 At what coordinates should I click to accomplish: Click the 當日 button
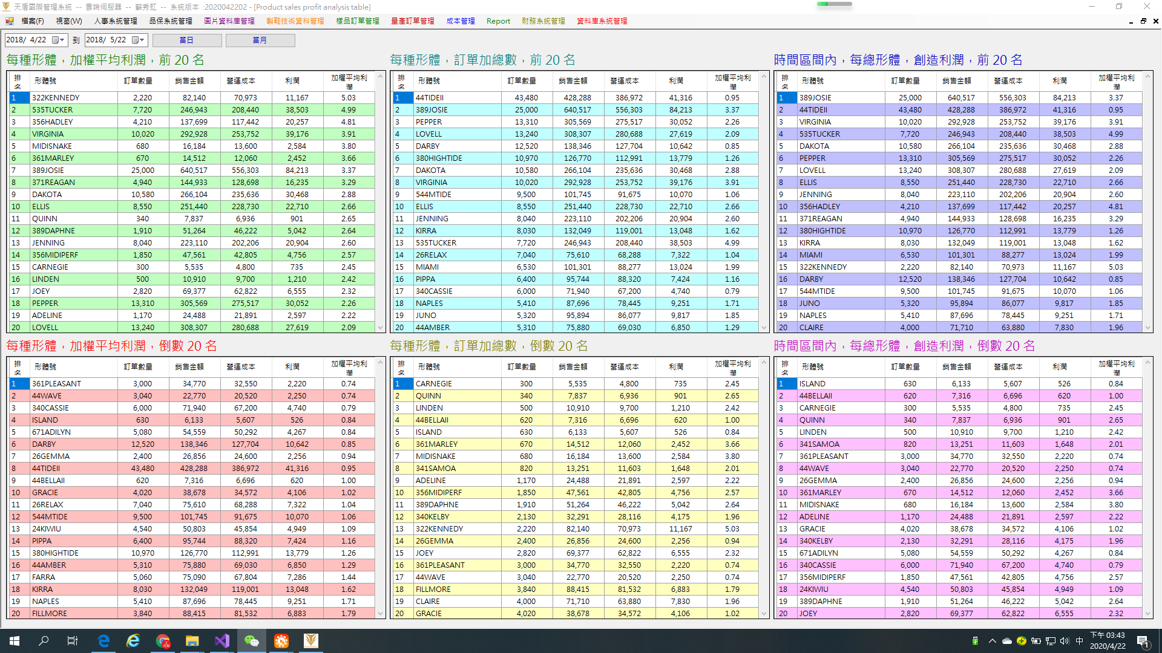pyautogui.click(x=186, y=40)
